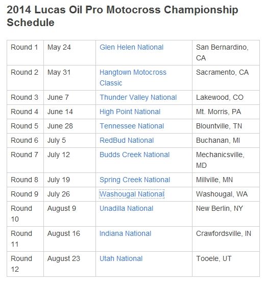This screenshot has width=266, height=284.
Task: Click the Round 1 table cell
Action: (x=26, y=53)
